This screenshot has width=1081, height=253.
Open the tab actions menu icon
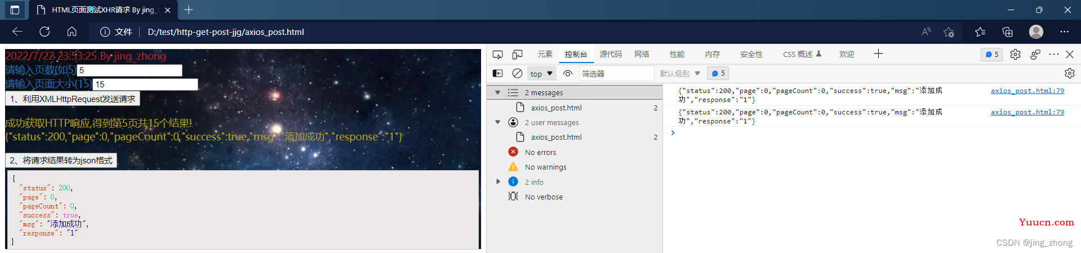(15, 10)
